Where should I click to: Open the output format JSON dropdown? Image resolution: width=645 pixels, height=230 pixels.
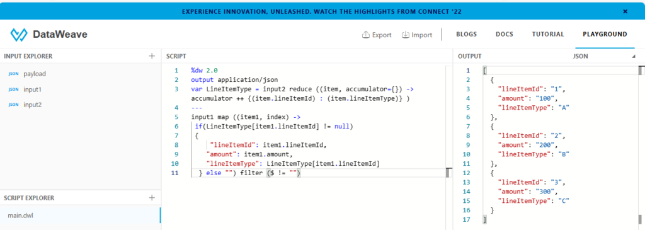[580, 56]
